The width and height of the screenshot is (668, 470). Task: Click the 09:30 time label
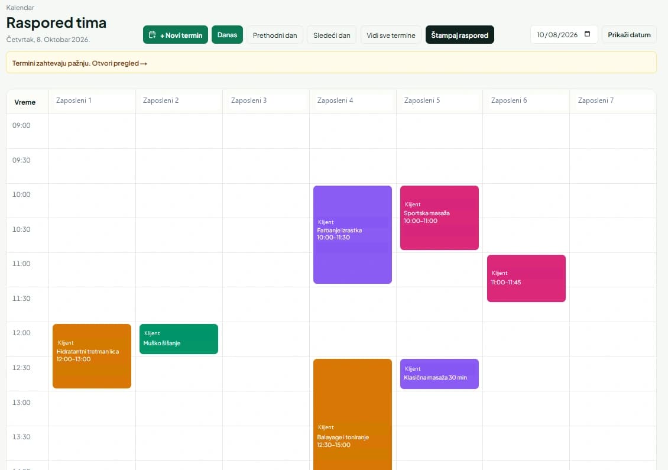(x=21, y=160)
